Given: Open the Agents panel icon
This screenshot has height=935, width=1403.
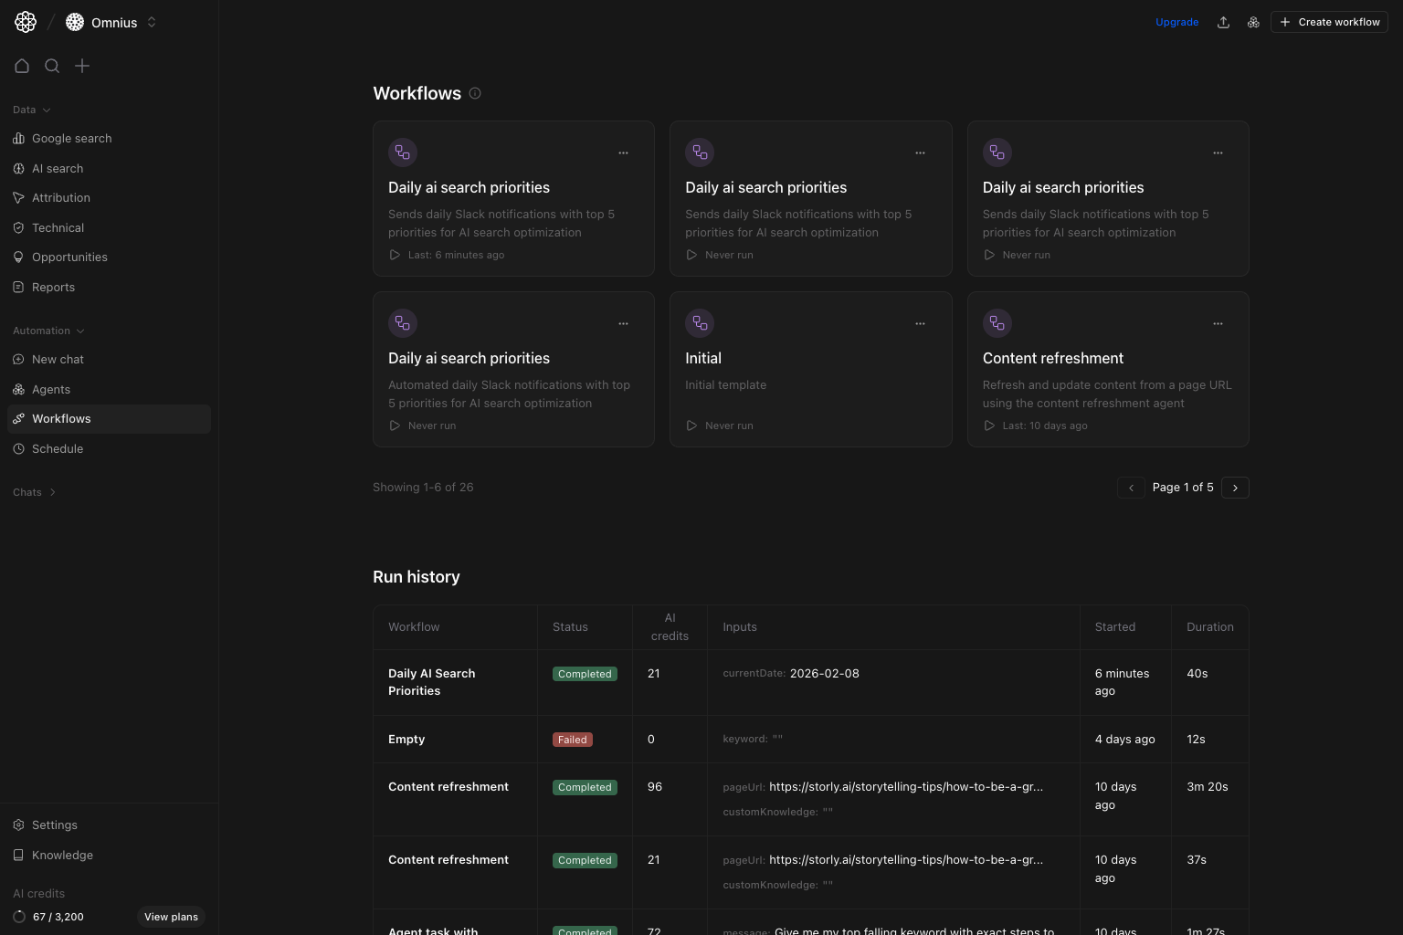Looking at the screenshot, I should (x=19, y=389).
